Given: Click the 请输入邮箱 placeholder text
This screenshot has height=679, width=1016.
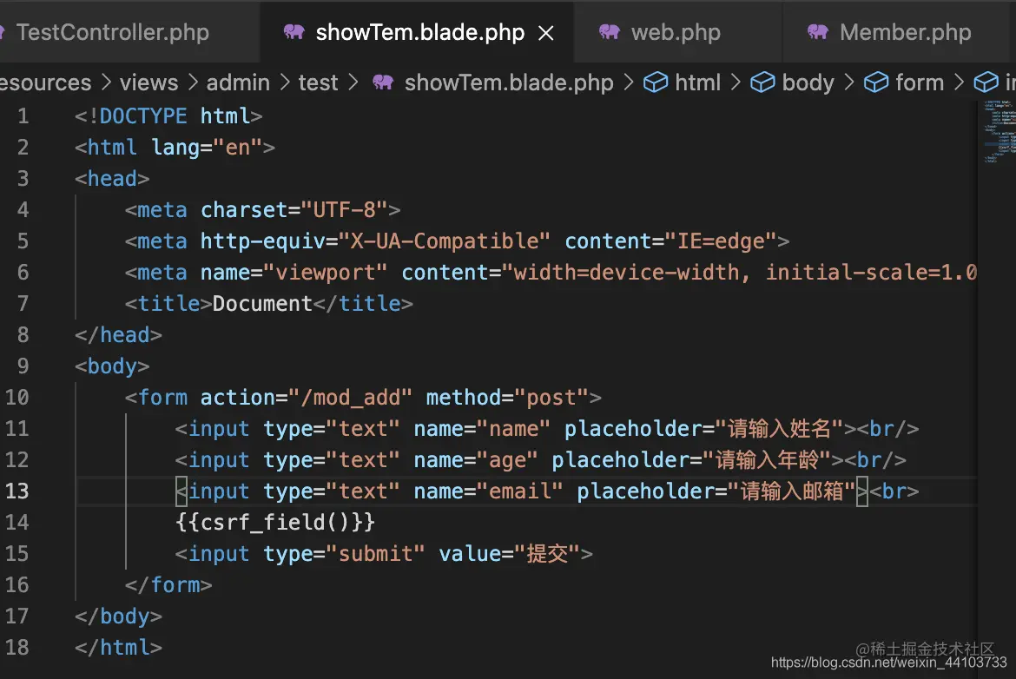Looking at the screenshot, I should pos(792,491).
